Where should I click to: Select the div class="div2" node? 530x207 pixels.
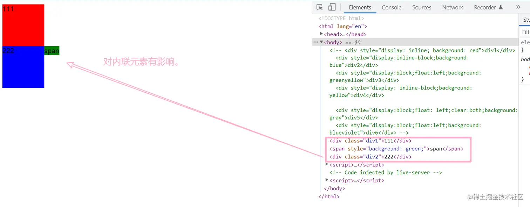(371, 157)
